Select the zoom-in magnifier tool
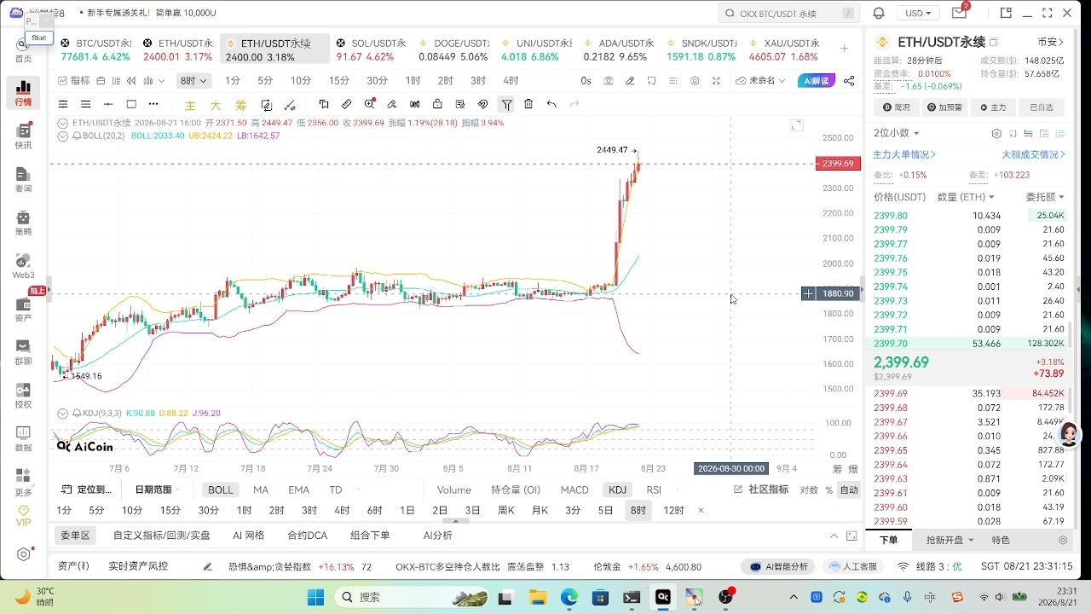 370,104
